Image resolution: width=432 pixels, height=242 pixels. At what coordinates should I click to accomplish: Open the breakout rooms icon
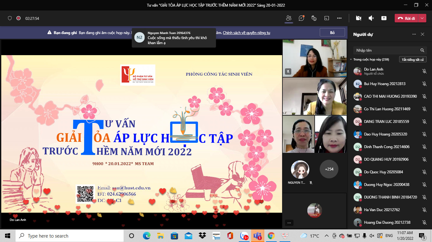[x=327, y=18]
